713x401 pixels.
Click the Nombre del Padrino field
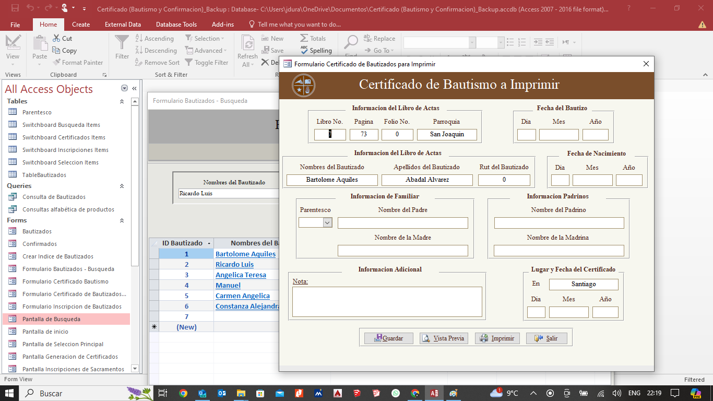click(x=558, y=223)
